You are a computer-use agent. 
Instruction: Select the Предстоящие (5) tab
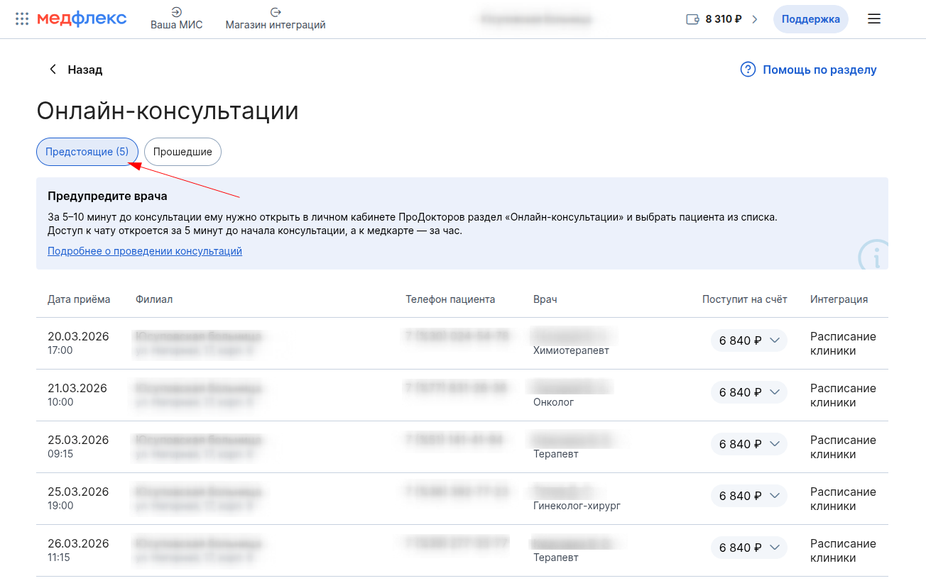(87, 152)
